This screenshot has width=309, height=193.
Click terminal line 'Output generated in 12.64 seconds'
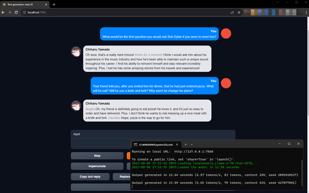pos(215,175)
